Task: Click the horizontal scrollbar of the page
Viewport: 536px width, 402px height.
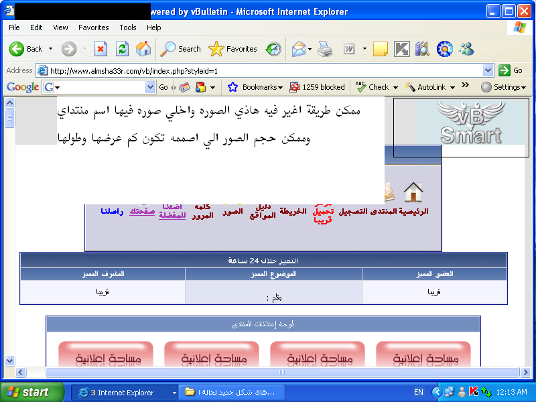Action: tap(281, 372)
